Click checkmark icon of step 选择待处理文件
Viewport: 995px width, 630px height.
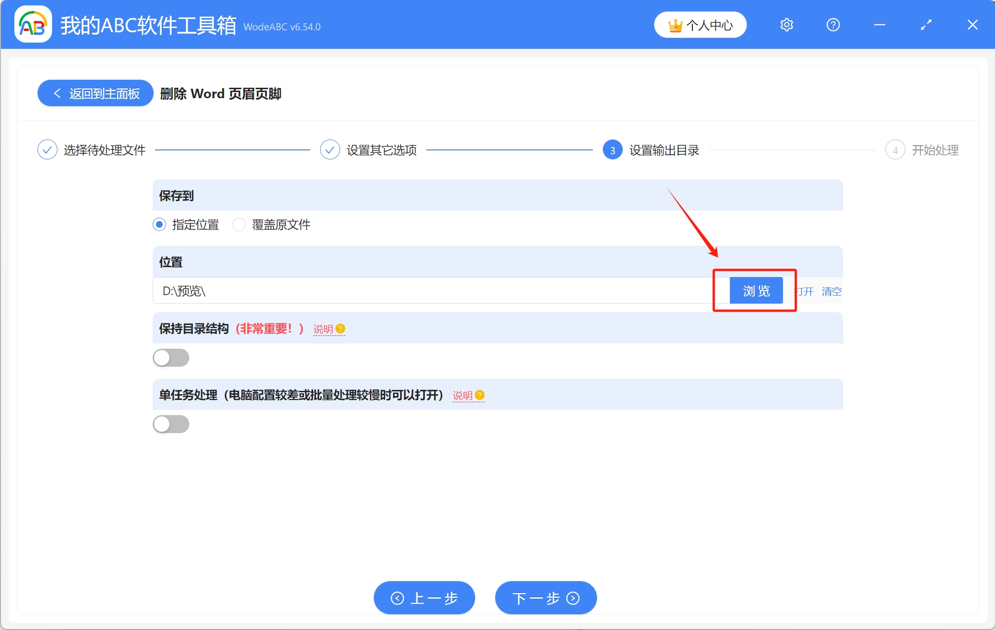coord(47,149)
